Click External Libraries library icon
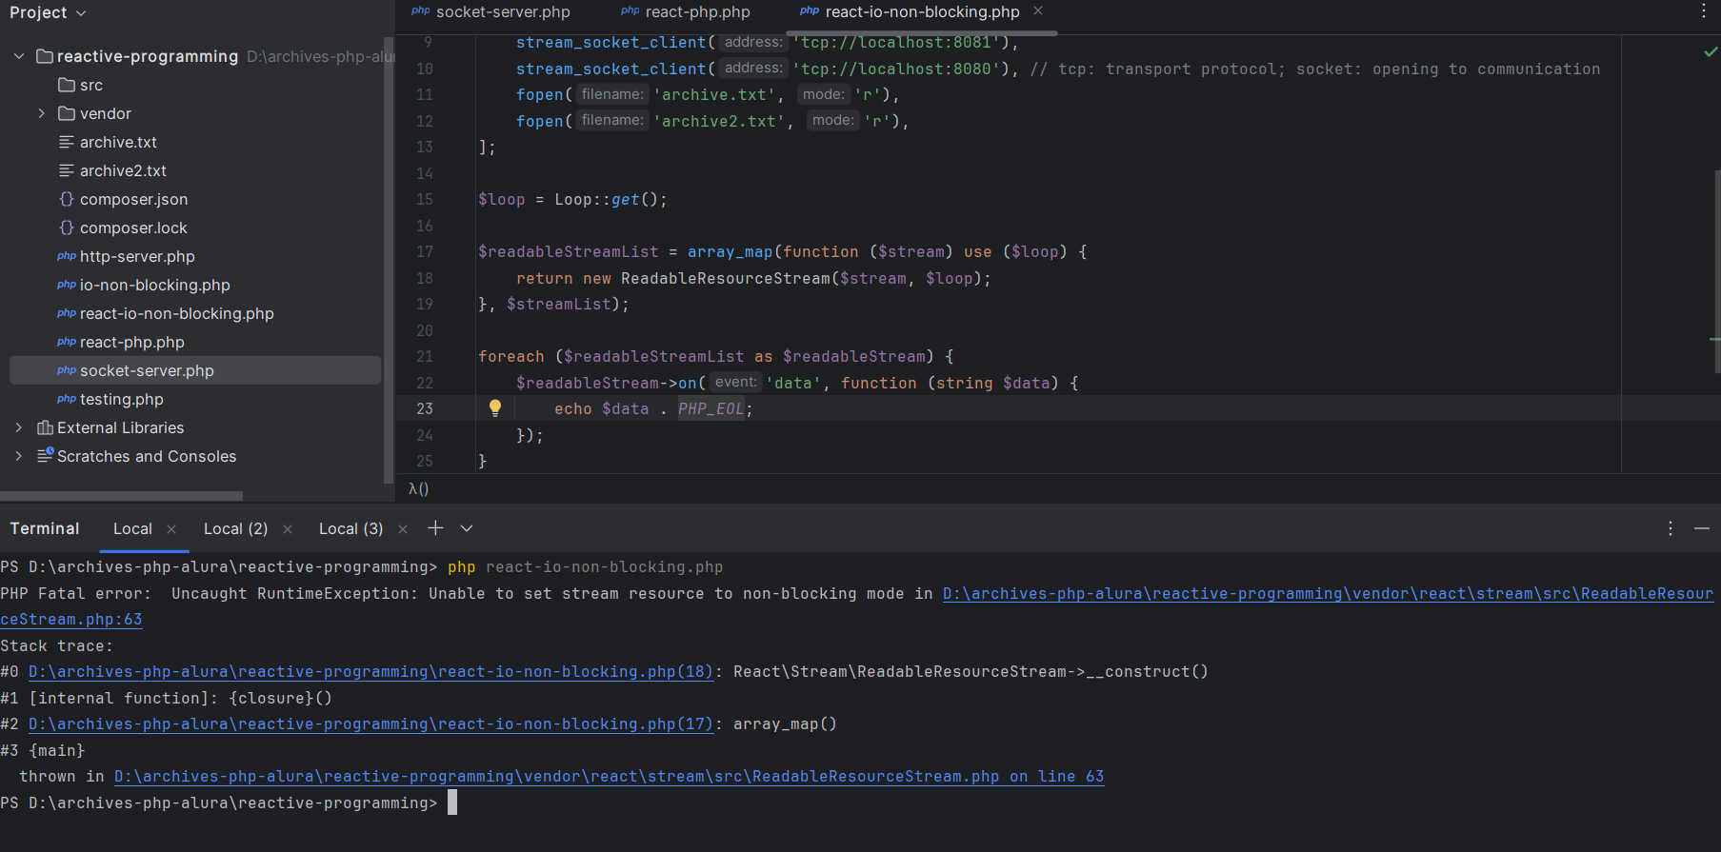Image resolution: width=1721 pixels, height=852 pixels. click(x=45, y=427)
